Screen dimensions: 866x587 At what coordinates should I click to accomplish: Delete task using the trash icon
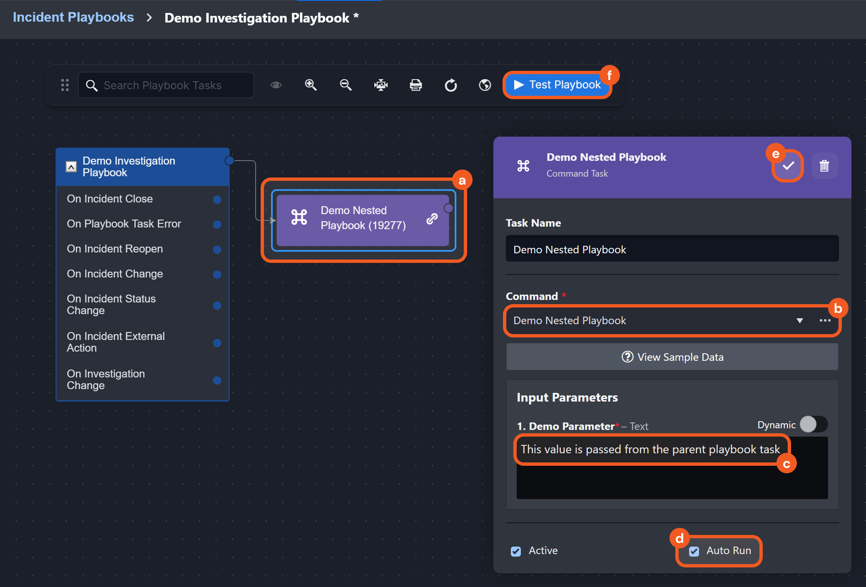point(824,166)
